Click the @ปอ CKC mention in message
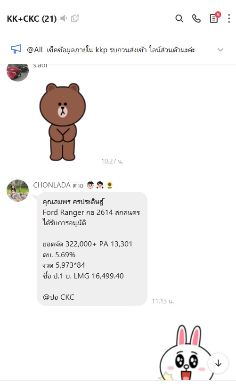This screenshot has height=384, width=236. coord(58,297)
